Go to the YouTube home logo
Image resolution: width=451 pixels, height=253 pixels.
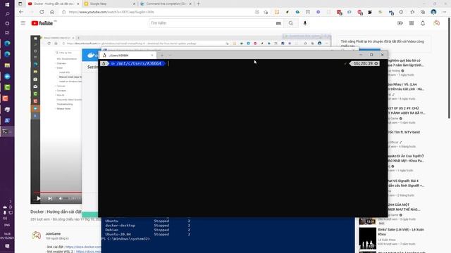pos(42,23)
